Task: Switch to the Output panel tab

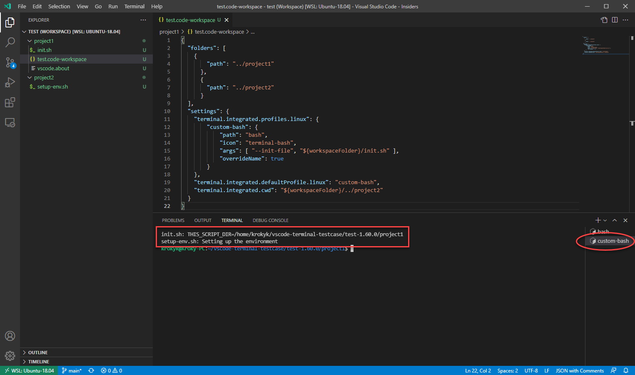Action: 203,220
